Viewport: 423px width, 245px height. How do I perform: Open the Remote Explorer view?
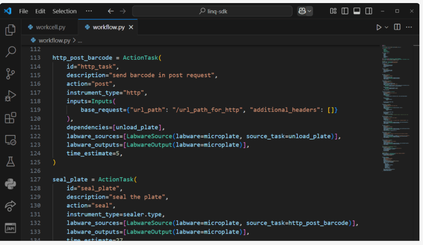tap(10, 140)
